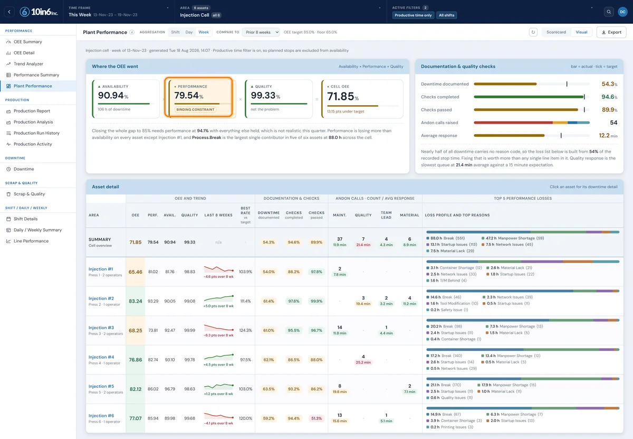Viewport: 633px width, 439px height.
Task: Click the Production Report sidebar icon
Action: click(x=8, y=111)
